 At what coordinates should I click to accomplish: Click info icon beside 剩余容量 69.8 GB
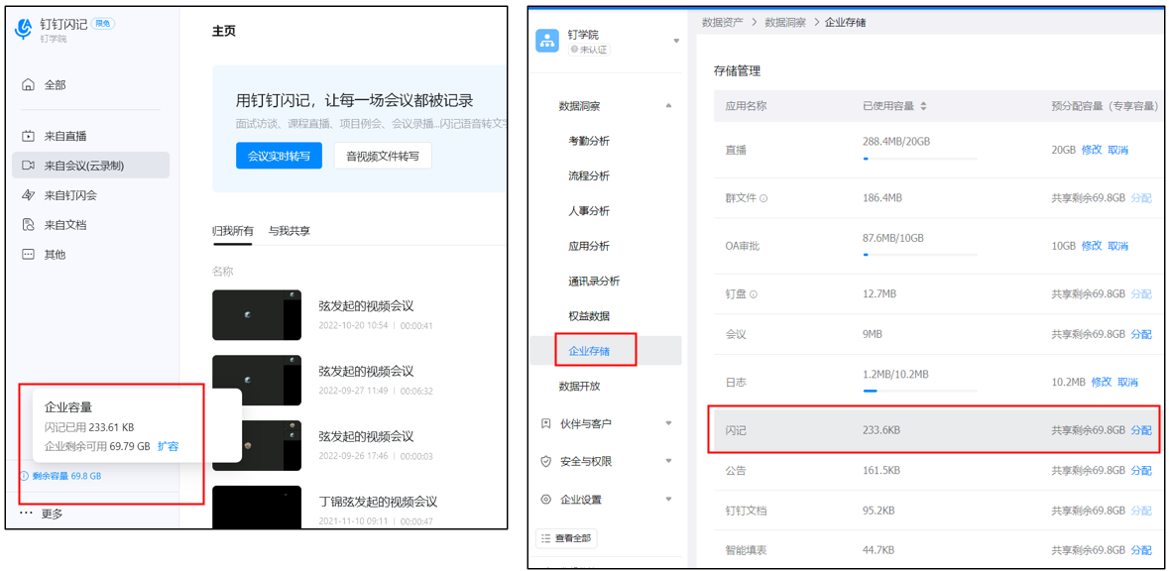[x=25, y=476]
